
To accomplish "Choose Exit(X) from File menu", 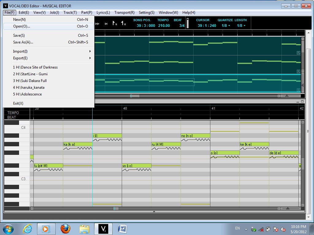I will pyautogui.click(x=48, y=103).
